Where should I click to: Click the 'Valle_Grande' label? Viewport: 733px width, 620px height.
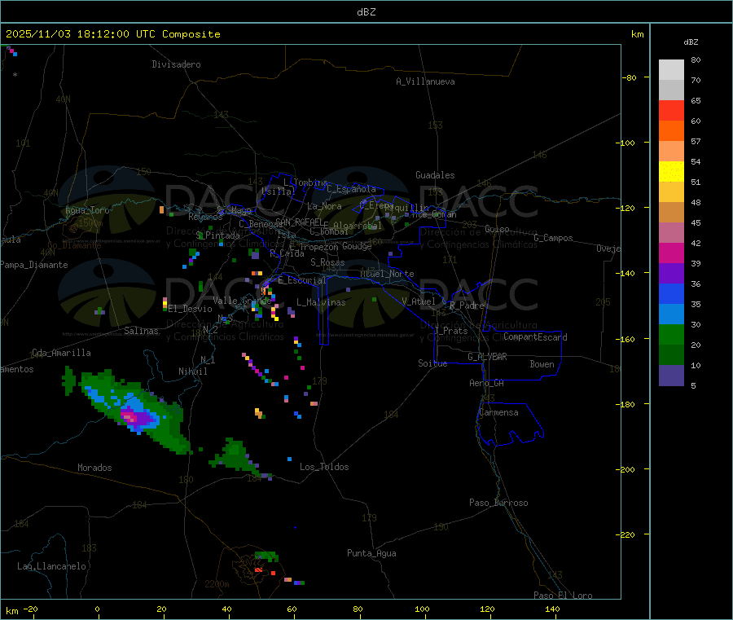click(242, 300)
